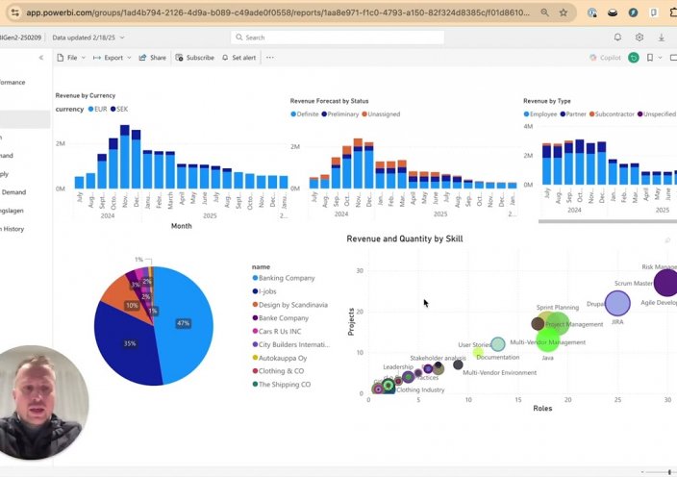Open the settings gear icon
This screenshot has width=677, height=477.
click(639, 38)
